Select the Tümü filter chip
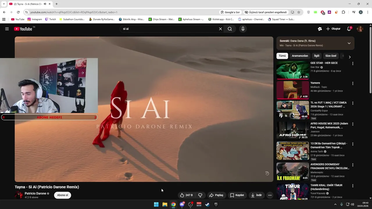 (x=282, y=56)
